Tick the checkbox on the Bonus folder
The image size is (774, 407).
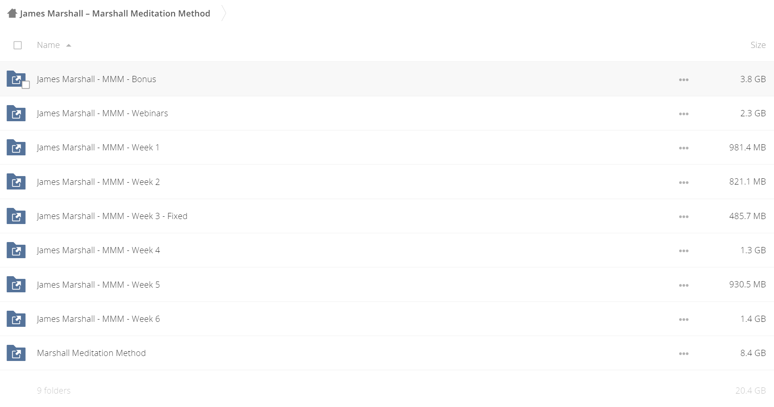pos(26,85)
